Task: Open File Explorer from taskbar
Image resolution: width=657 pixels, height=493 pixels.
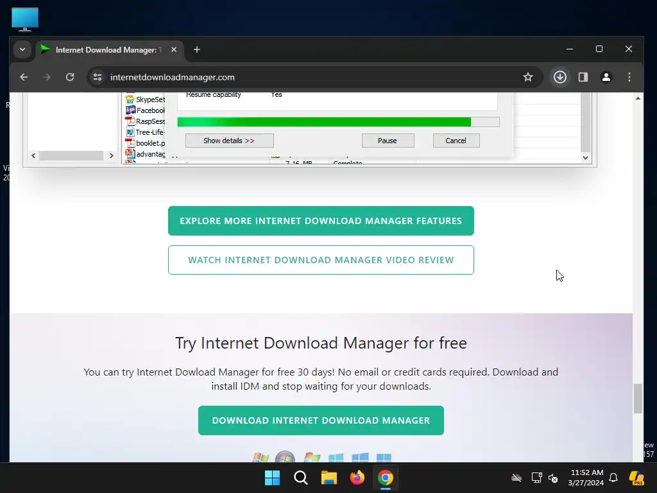Action: [329, 478]
